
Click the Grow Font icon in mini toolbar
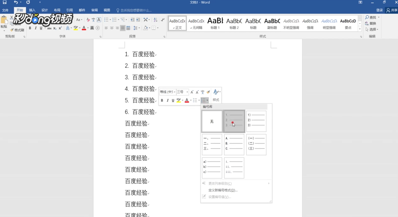pos(192,92)
